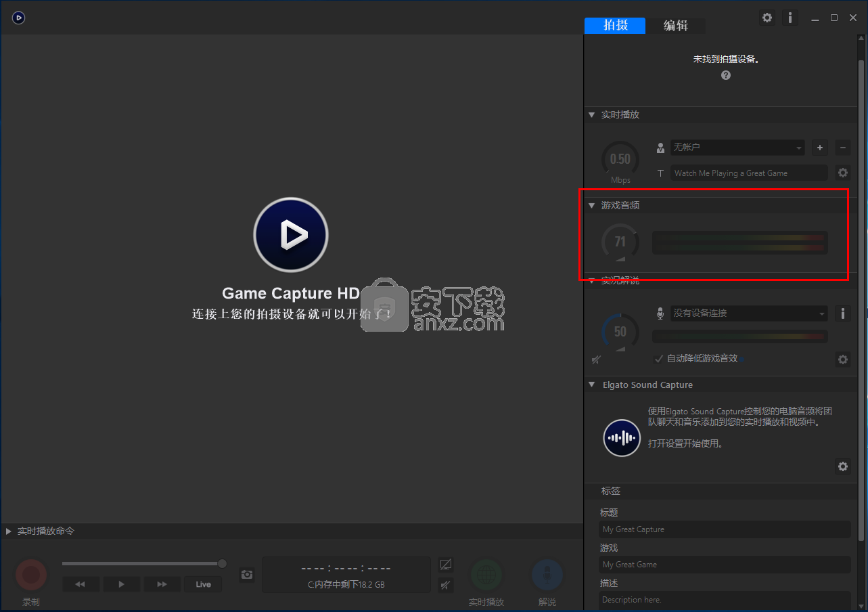Click the commentary volume dial 50
This screenshot has width=868, height=612.
[x=620, y=332]
